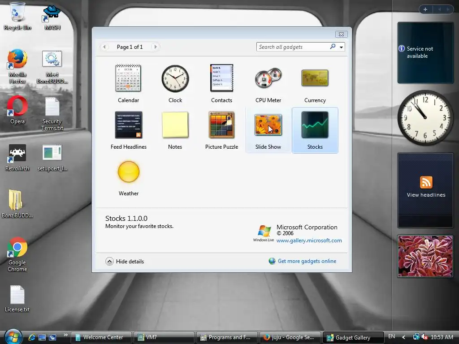Click the sidebar slide show flower picture
The height and width of the screenshot is (344, 459).
(425, 256)
